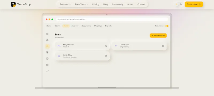
Task: Click the green window dot in mockup
Action: [x=52, y=19]
